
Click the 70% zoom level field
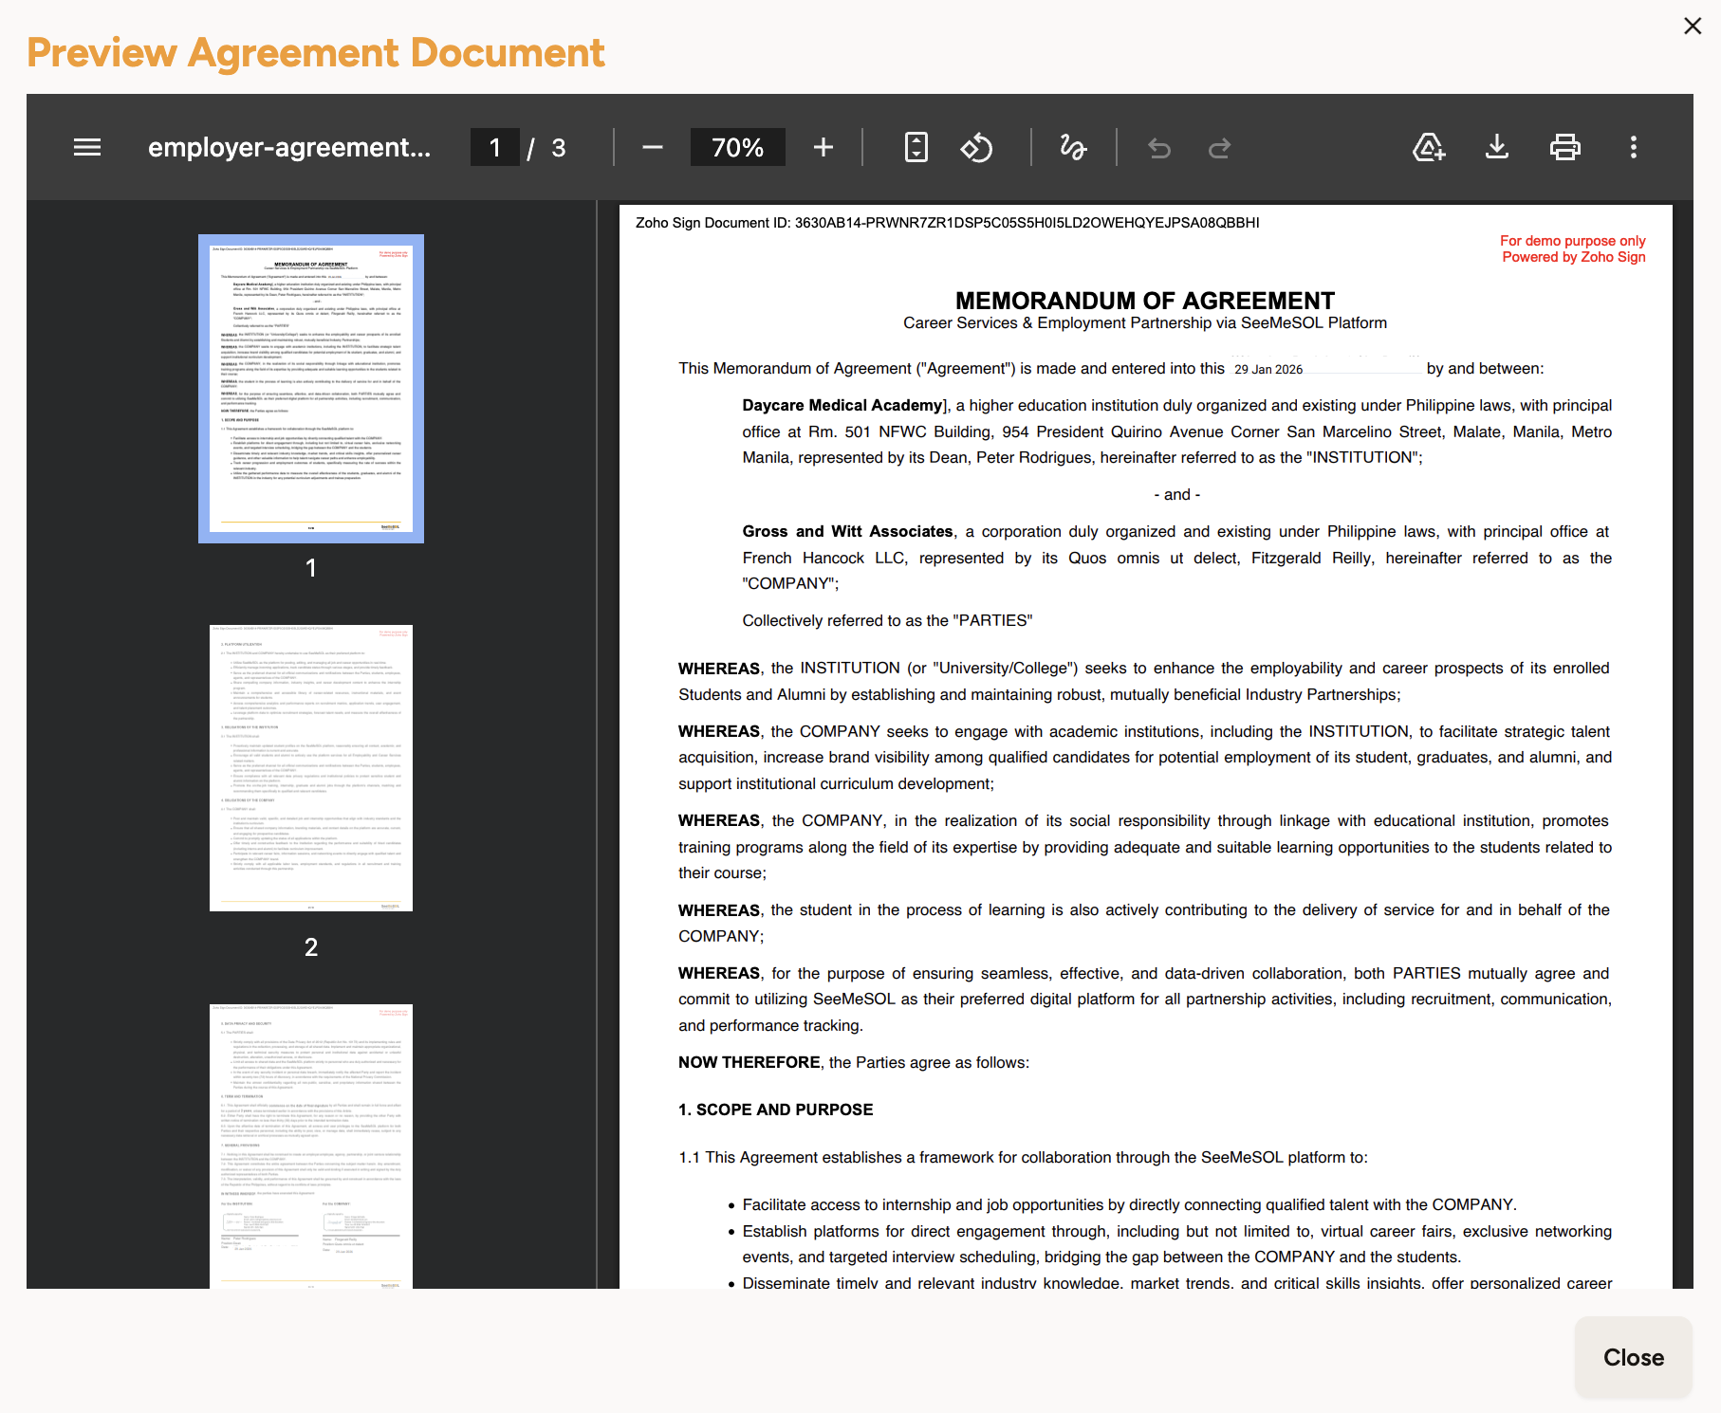point(737,147)
